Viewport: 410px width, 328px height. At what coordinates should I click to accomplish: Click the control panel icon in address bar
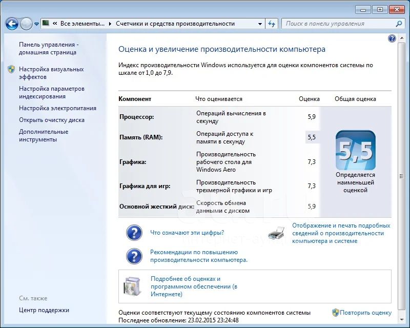46,23
